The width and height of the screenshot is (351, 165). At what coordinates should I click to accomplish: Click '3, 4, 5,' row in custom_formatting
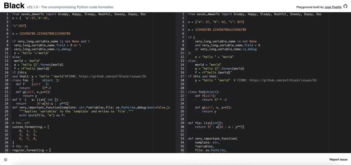click(x=28, y=135)
